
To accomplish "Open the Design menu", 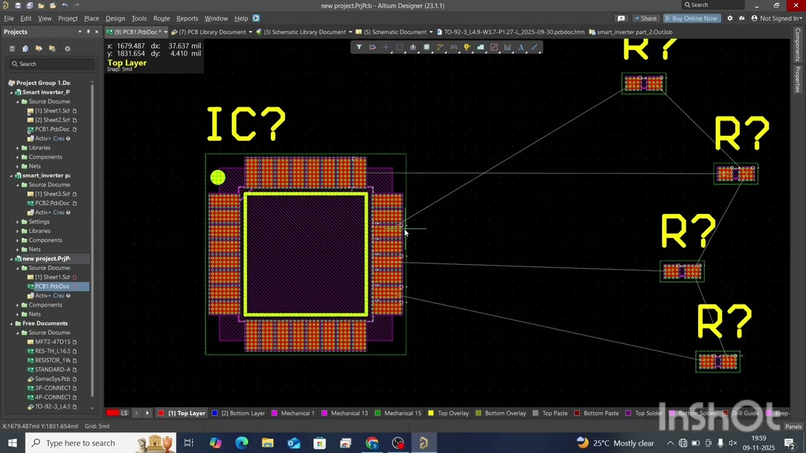I will (x=115, y=18).
